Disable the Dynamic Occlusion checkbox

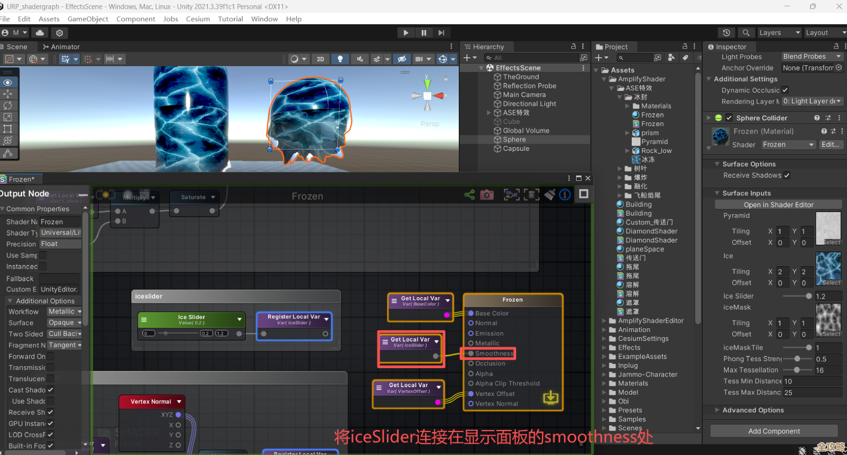tap(785, 90)
